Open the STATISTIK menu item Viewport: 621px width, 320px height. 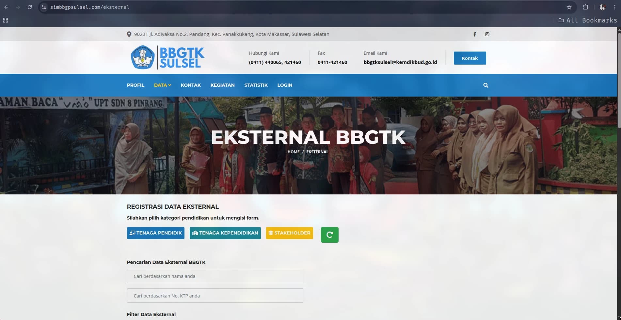coord(256,85)
